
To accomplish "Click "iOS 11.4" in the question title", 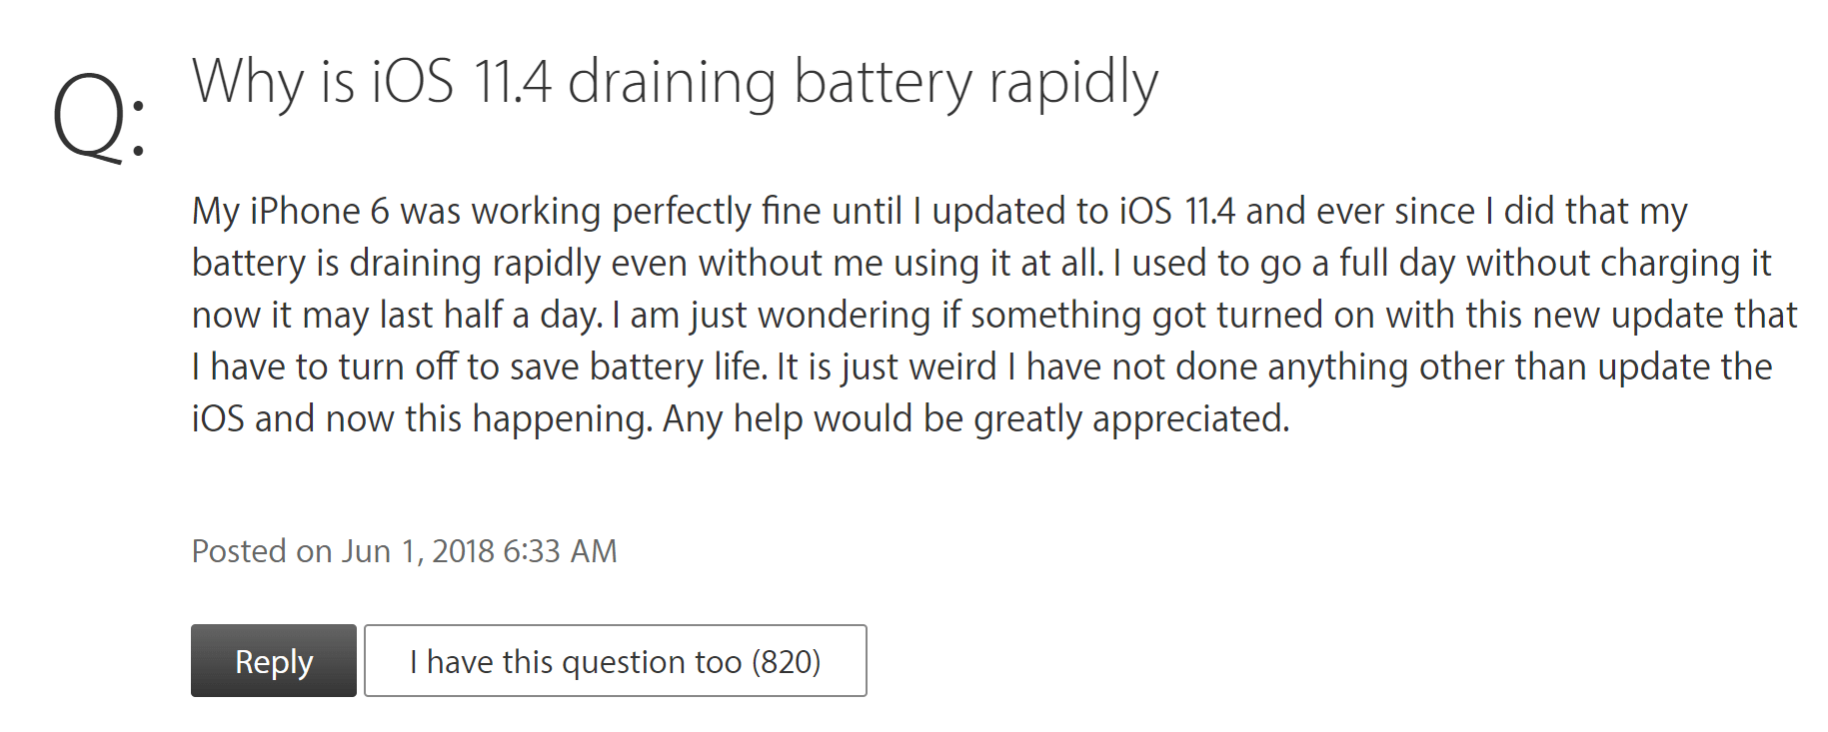I will point(461,82).
